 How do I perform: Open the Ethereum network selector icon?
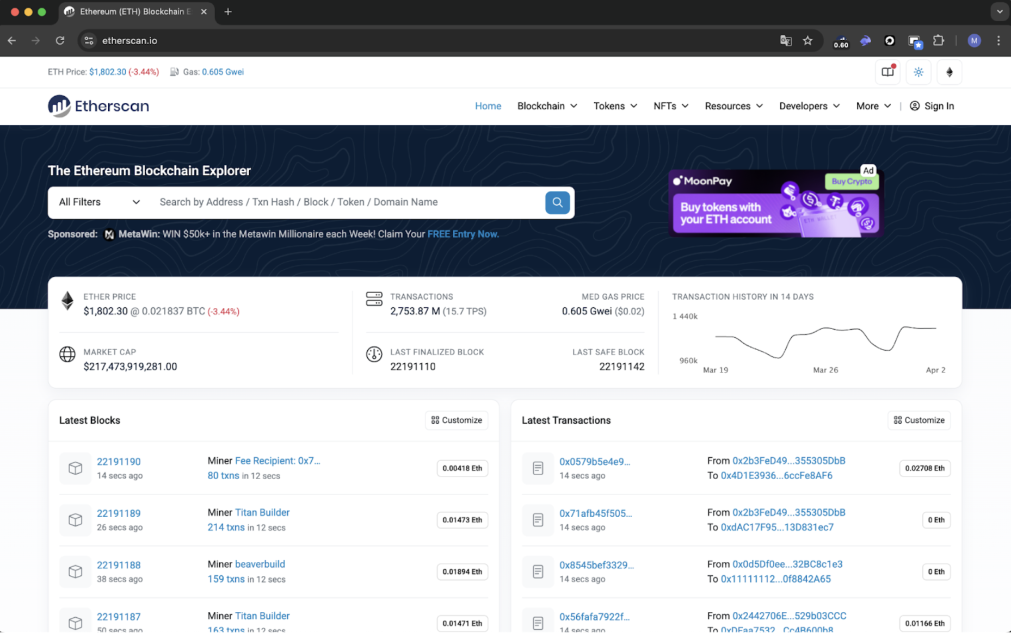(950, 72)
